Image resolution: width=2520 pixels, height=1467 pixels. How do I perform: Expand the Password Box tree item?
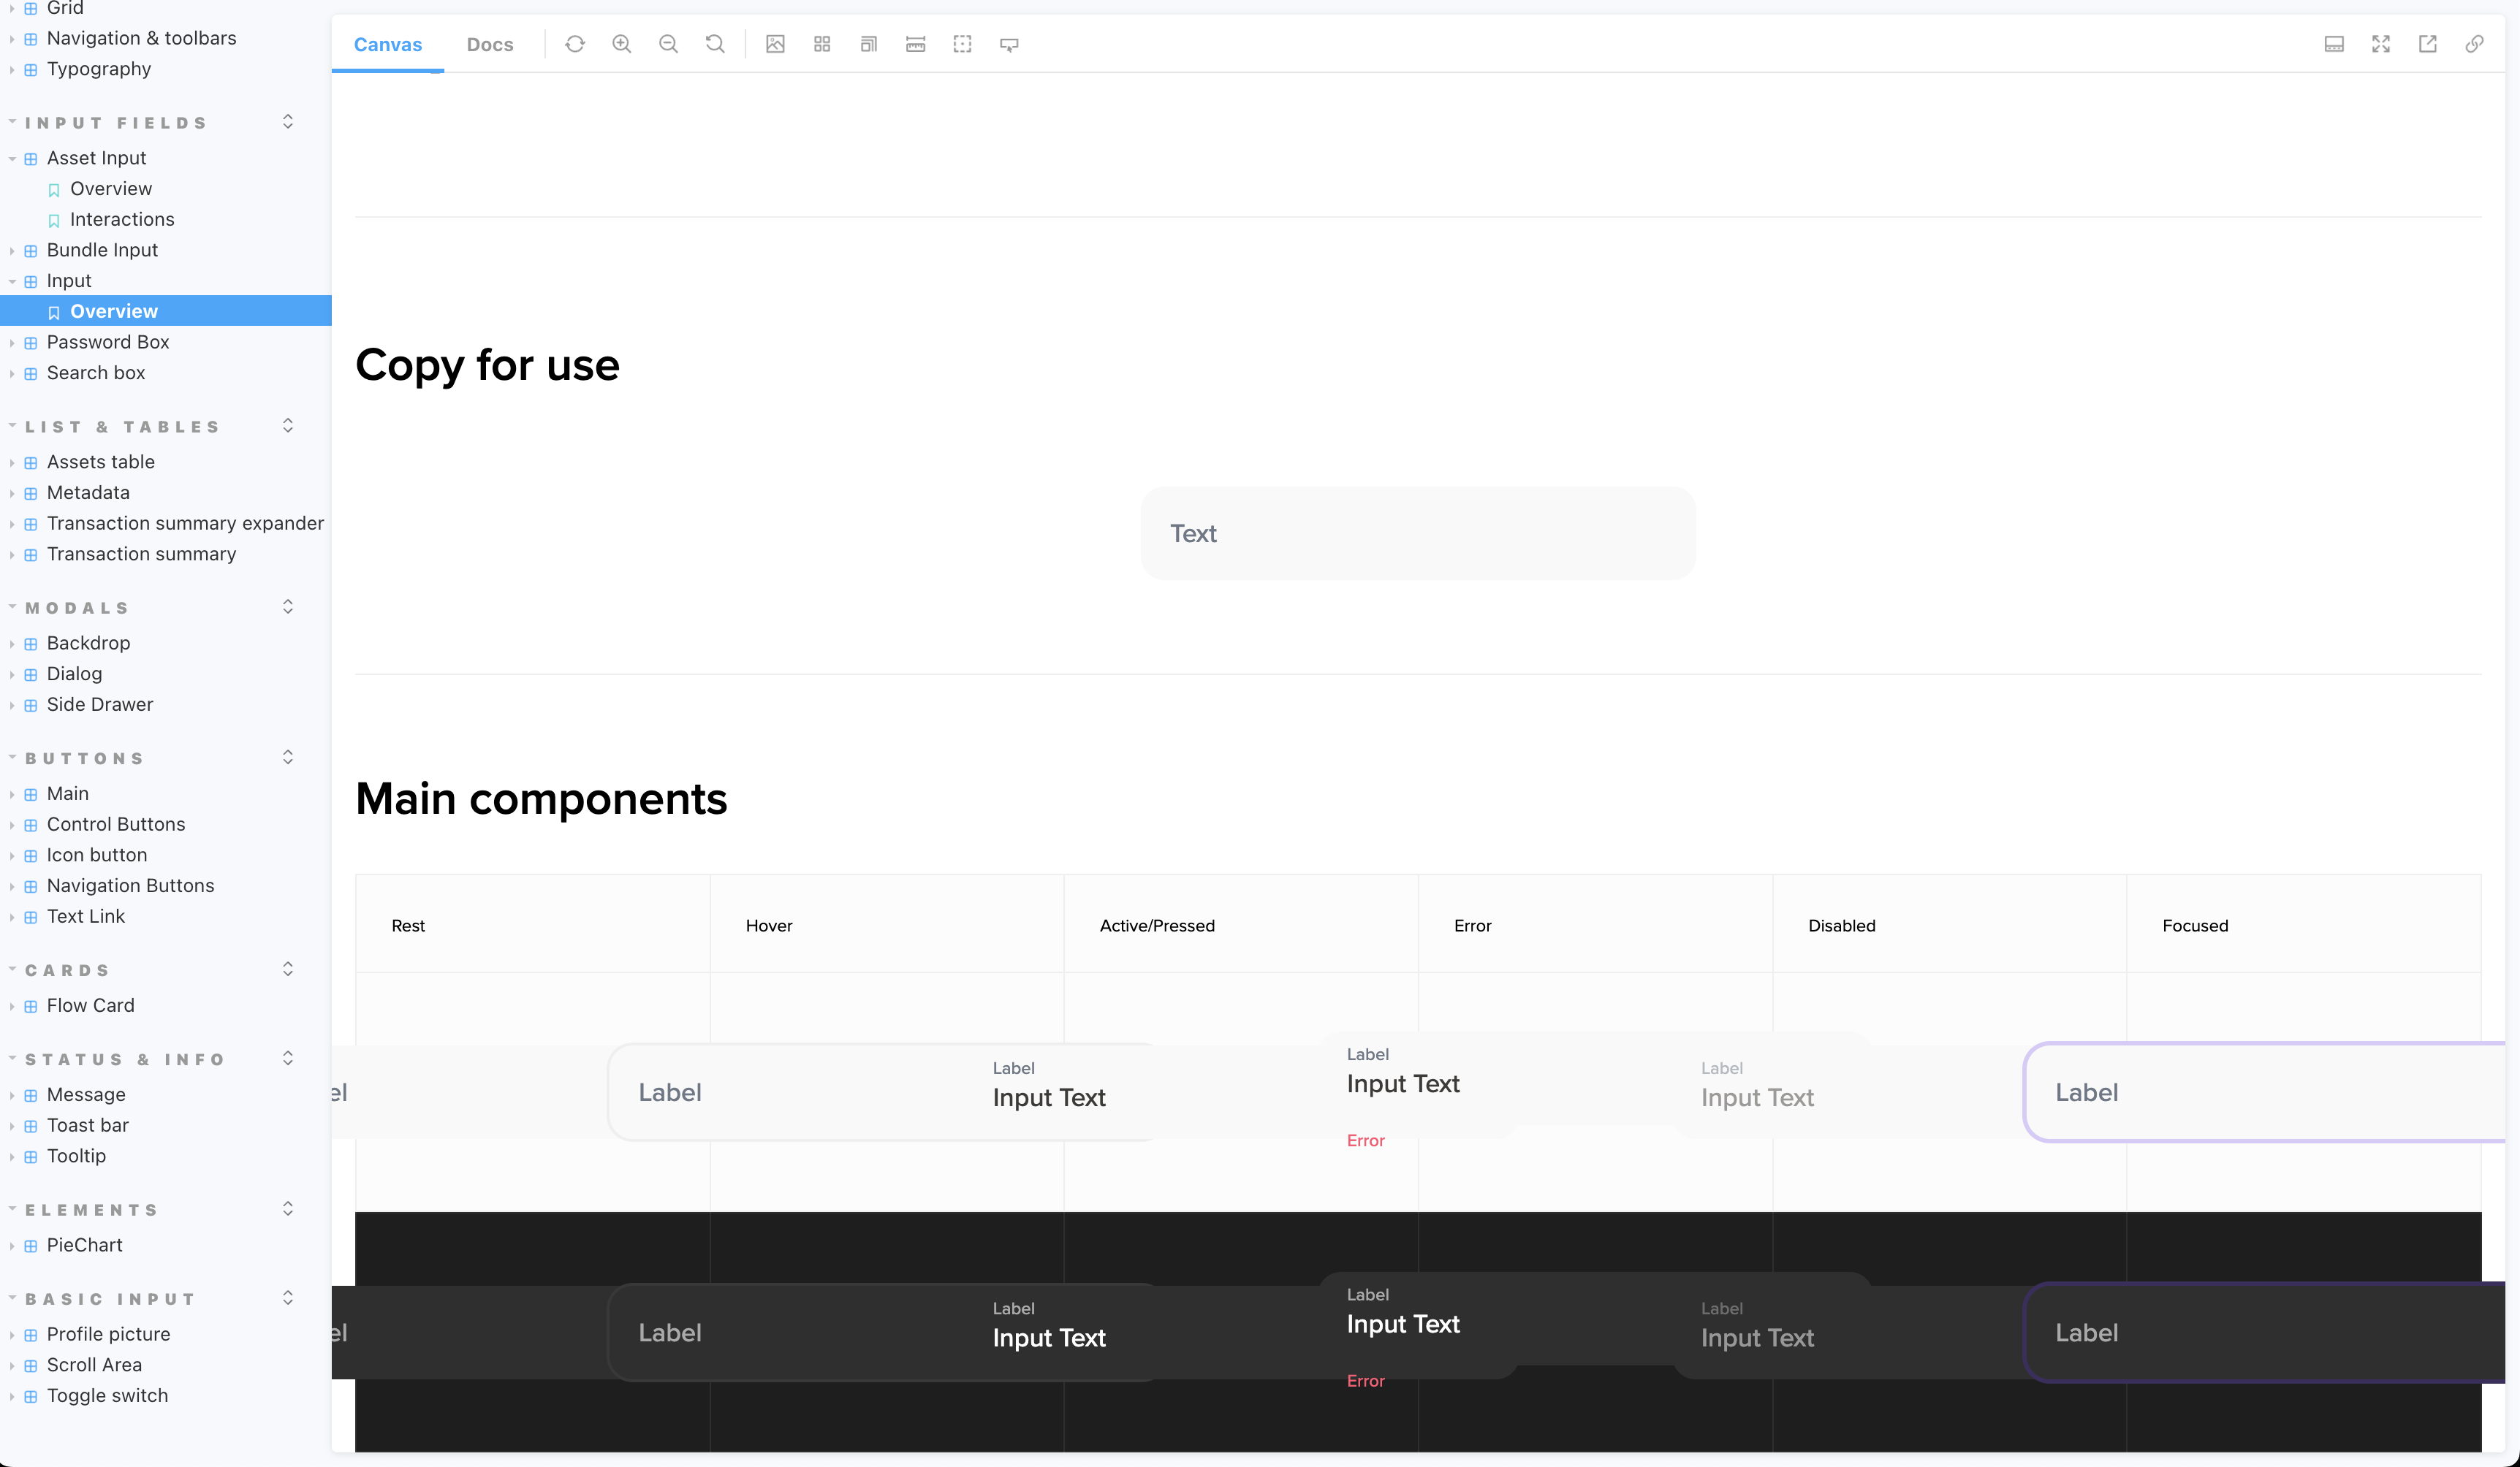click(x=108, y=342)
